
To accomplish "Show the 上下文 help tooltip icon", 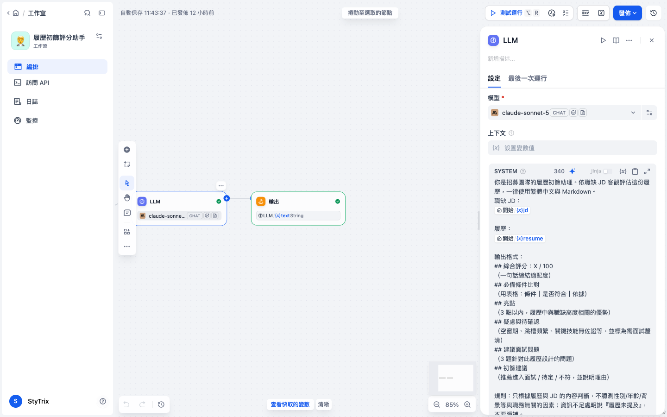I will pyautogui.click(x=511, y=133).
